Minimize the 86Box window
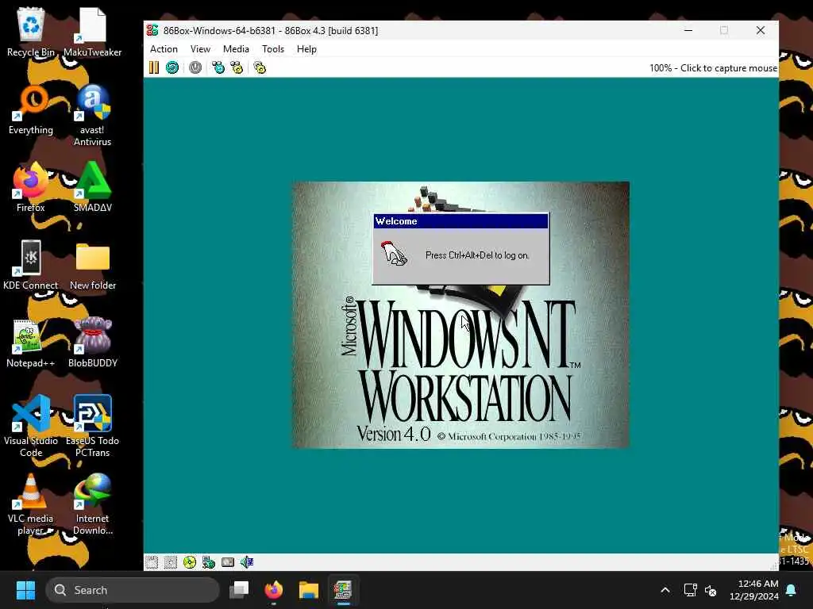 tap(688, 31)
